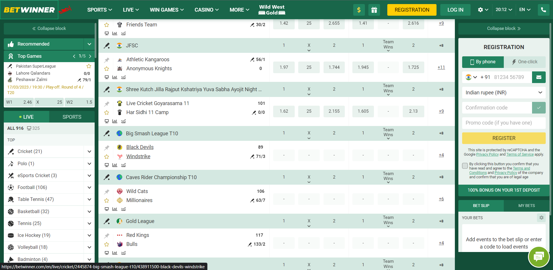Select Ice Hockey (19) in sidebar
Viewport: 553px width, 270px height.
34,235
